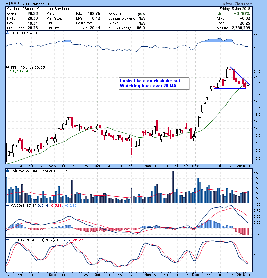Click the VWAP value 20.11
Image resolution: width=267 pixels, height=278 pixels.
coord(95,28)
